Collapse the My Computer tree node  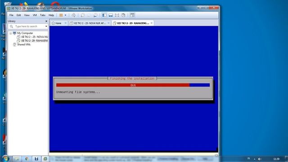tap(11, 33)
